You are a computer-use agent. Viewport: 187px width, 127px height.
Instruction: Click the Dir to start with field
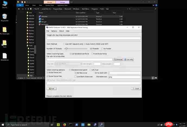click(x=124, y=73)
